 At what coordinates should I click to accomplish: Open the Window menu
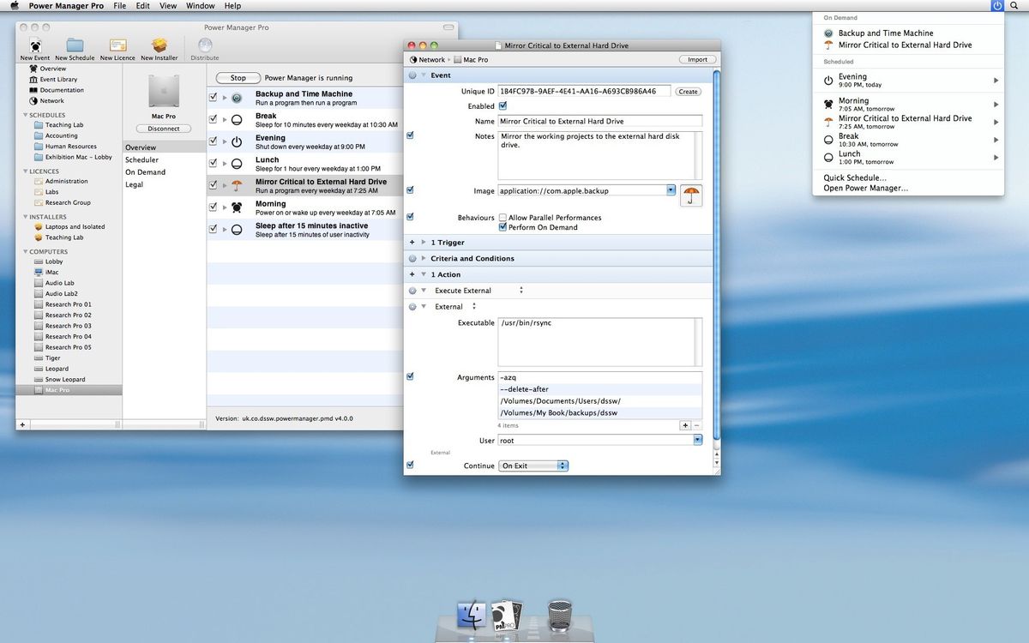[200, 6]
